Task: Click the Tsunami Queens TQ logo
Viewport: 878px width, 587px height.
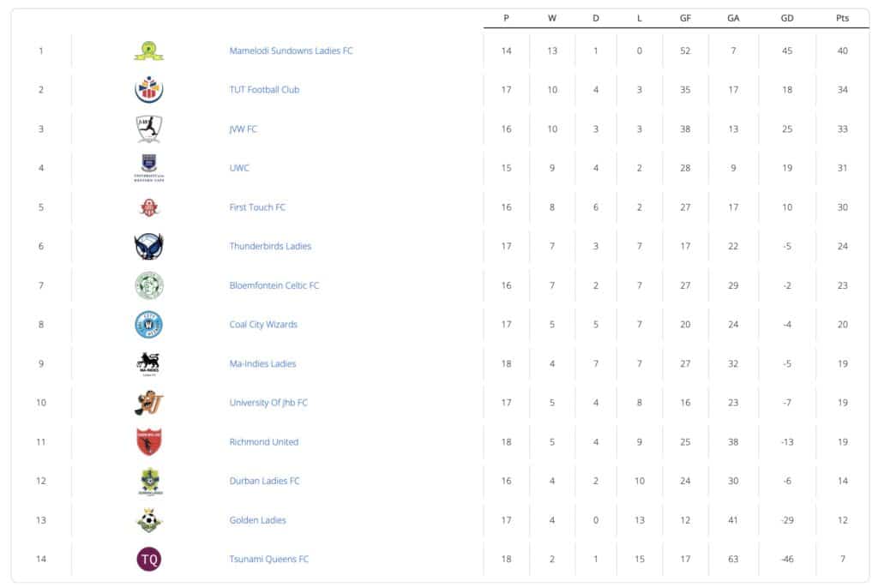Action: (x=148, y=560)
